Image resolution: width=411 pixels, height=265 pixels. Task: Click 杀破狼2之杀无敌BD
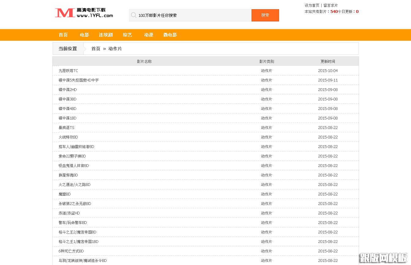pos(75,203)
